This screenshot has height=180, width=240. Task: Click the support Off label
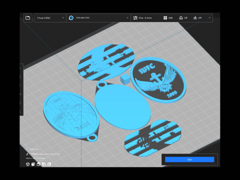pos(185,18)
